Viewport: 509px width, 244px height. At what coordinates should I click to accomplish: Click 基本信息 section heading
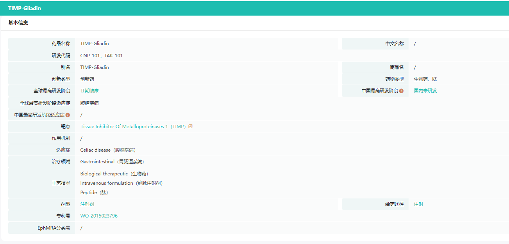click(18, 23)
